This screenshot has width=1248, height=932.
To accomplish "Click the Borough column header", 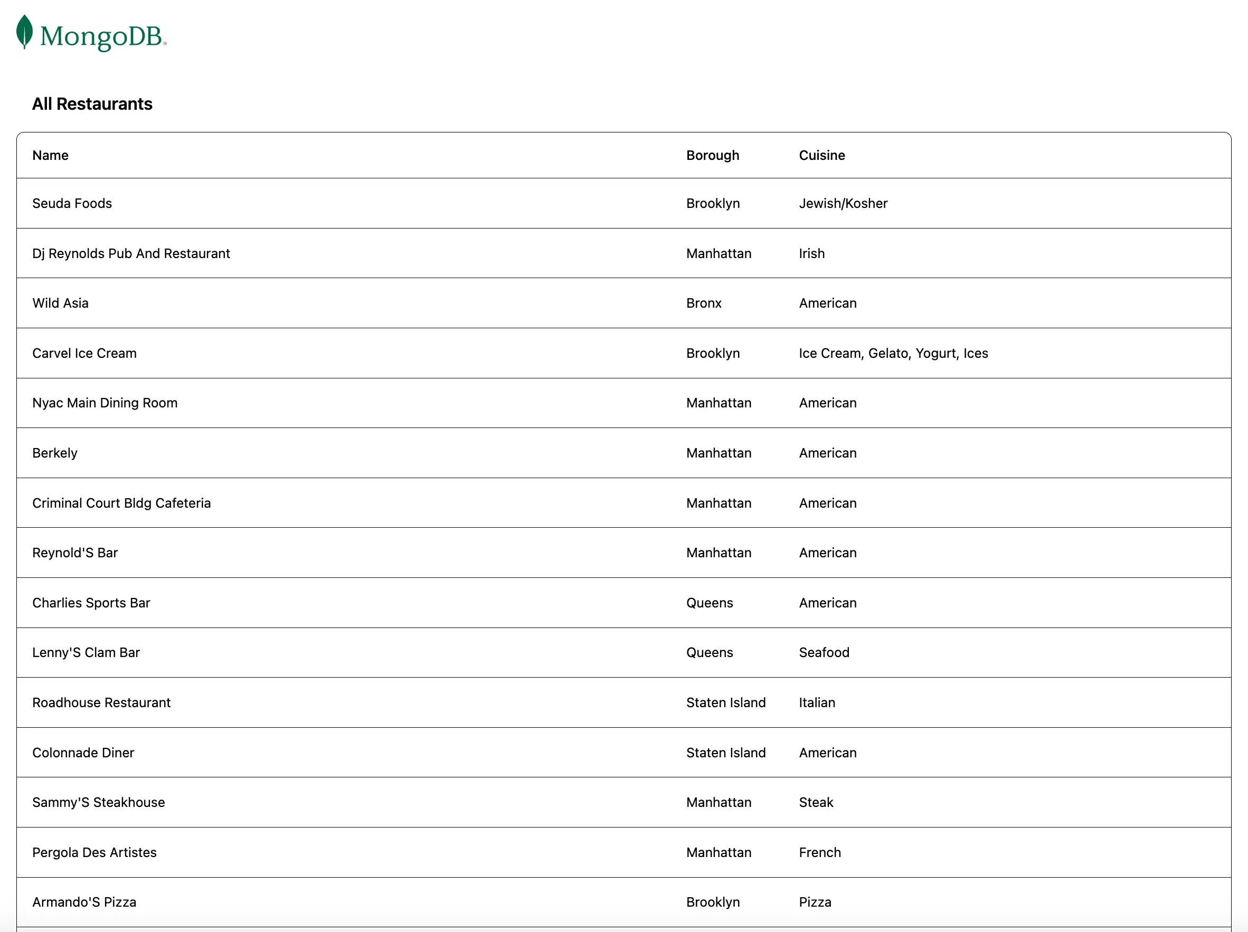I will coord(712,155).
